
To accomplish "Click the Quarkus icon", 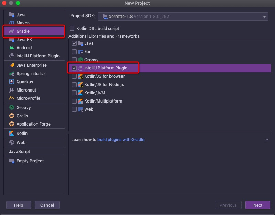I will pos(12,82).
